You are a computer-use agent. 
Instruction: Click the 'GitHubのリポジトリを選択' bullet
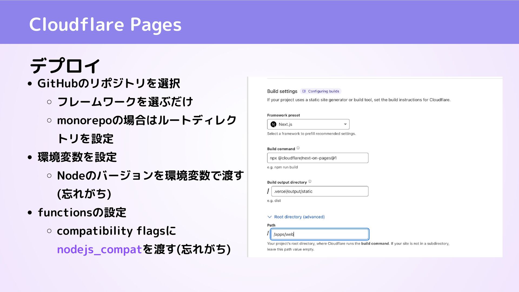[109, 83]
